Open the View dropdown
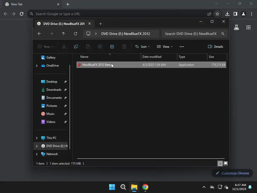Image resolution: width=257 pixels, height=193 pixels. point(165,46)
